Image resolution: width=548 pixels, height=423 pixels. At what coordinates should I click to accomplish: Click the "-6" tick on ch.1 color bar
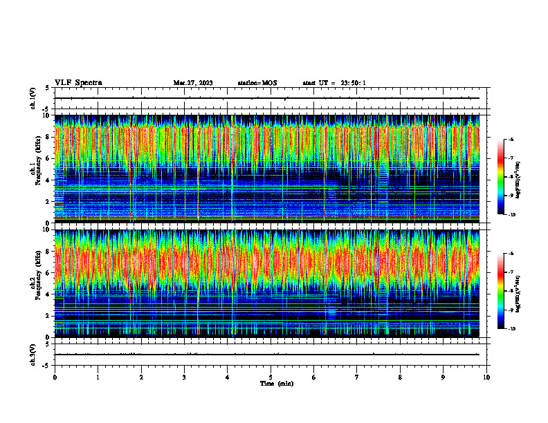pyautogui.click(x=511, y=139)
